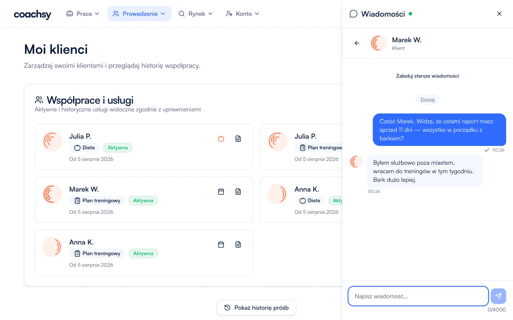Screen dimensions: 513x320
Task: Click the search icon next to Rynek
Action: [182, 14]
